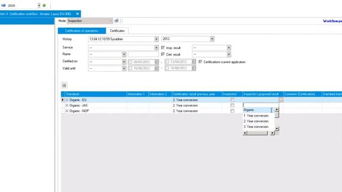
Task: Click the expand-all plus button above grid
Action: 64,85
